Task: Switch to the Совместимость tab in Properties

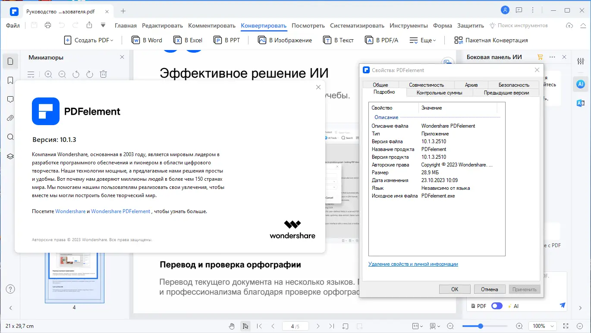Action: click(x=426, y=85)
